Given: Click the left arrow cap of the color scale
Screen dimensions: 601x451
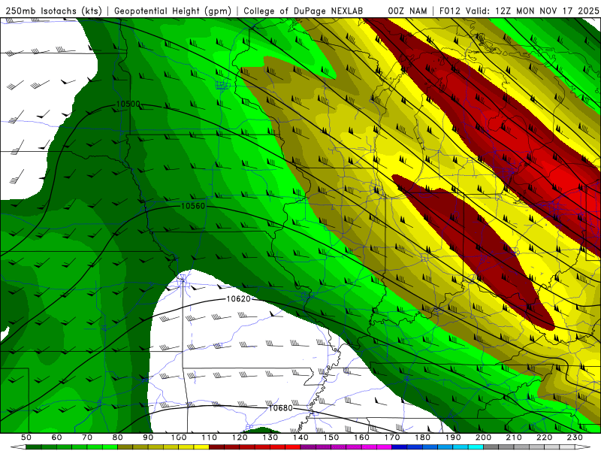Looking at the screenshot, I should [x=18, y=446].
